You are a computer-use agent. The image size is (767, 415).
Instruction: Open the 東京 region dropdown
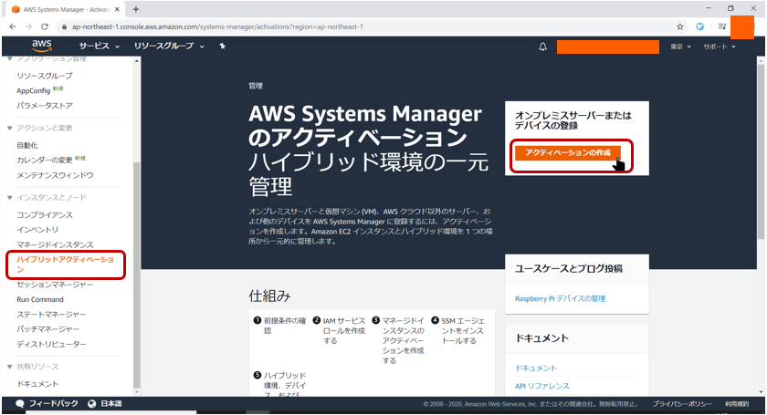click(680, 47)
